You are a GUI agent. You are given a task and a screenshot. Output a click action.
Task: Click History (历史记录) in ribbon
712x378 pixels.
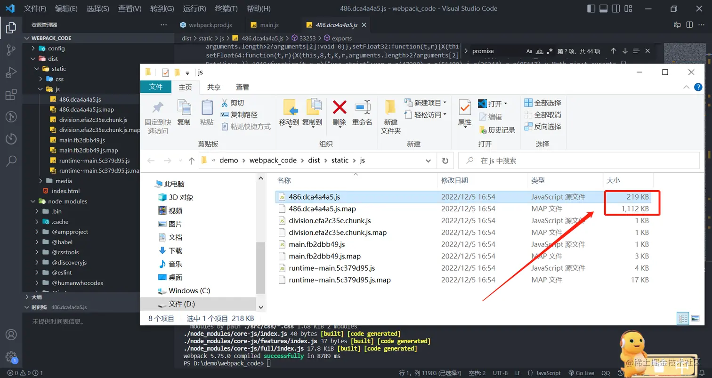click(497, 130)
